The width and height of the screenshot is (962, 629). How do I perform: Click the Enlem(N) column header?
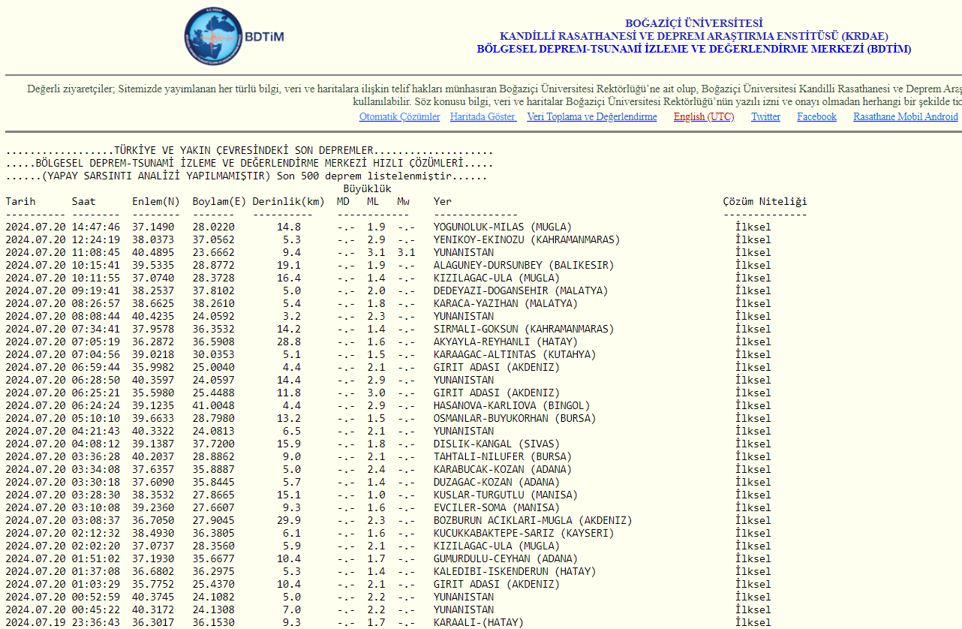pos(156,201)
